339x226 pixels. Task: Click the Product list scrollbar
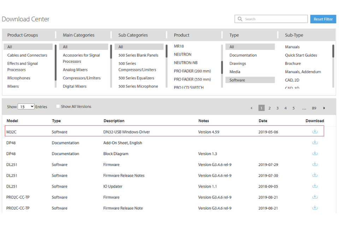(x=222, y=67)
